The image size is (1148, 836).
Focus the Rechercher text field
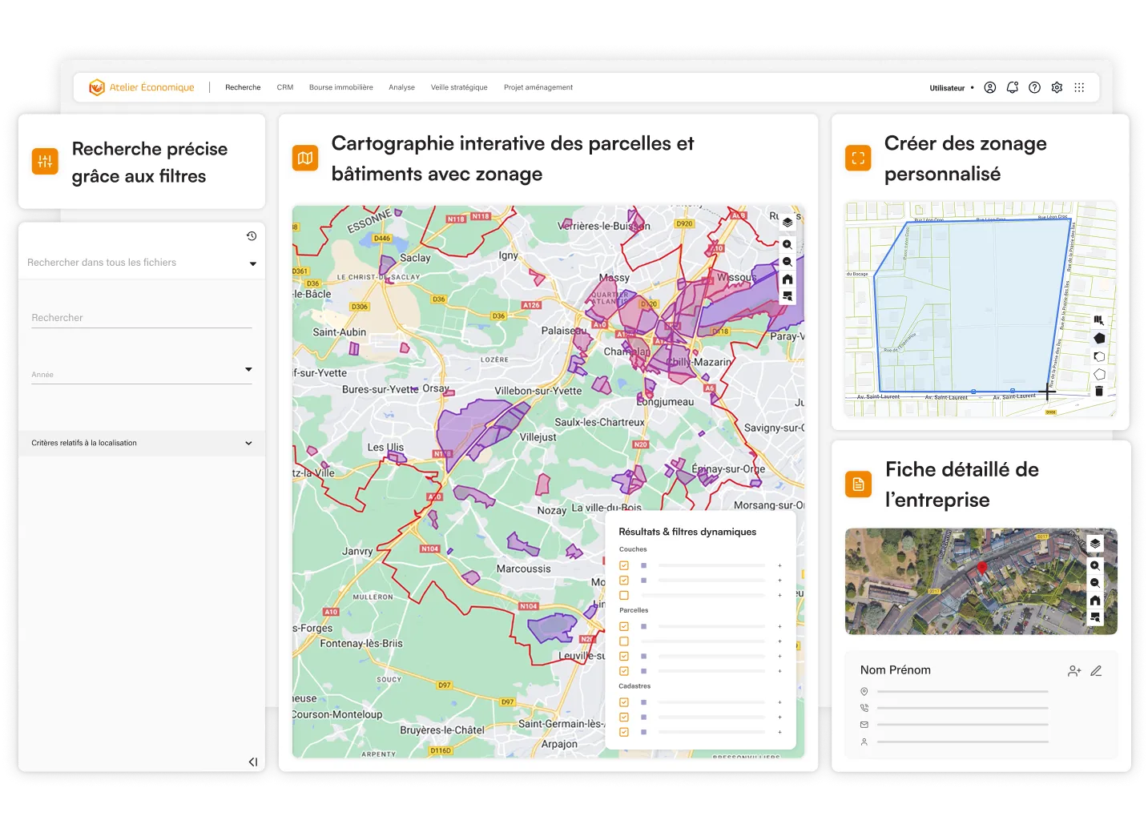click(142, 318)
